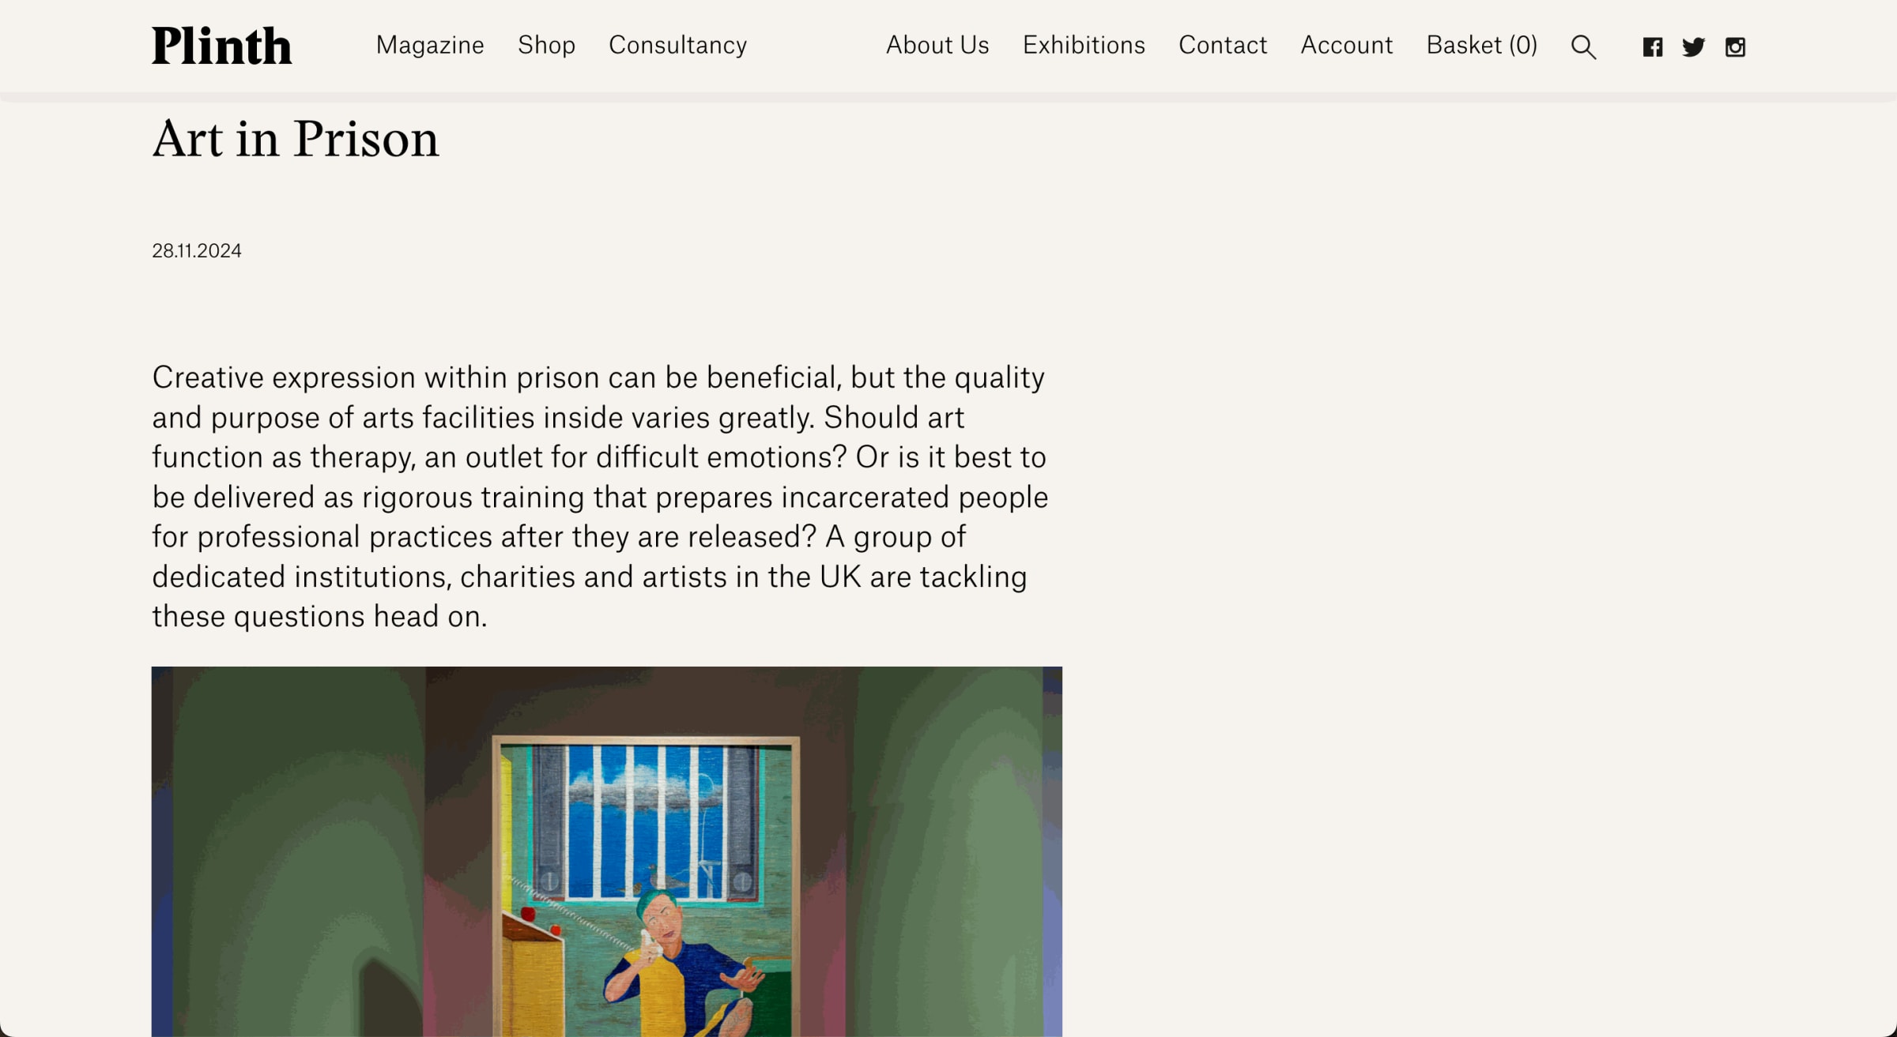Click the article's intro paragraph text

pos(601,497)
